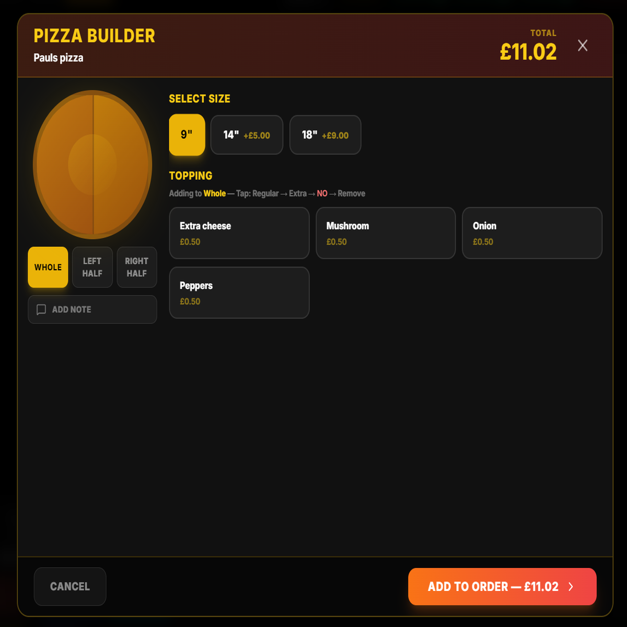Click the total price of £11.02

point(528,52)
